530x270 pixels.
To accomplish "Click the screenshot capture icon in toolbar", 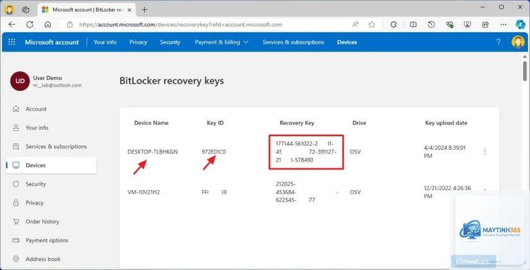I will 467,24.
